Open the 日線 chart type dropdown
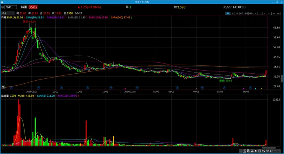Viewport: 284px width, 154px height. tap(8, 13)
